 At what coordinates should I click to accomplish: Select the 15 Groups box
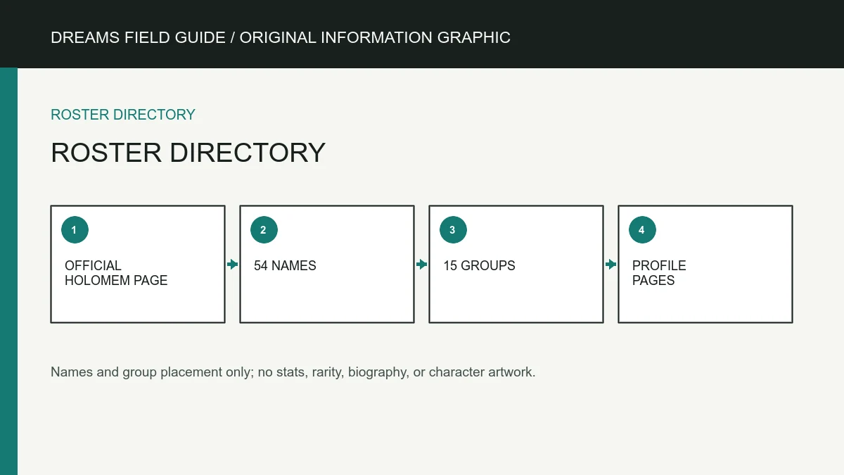click(x=516, y=264)
